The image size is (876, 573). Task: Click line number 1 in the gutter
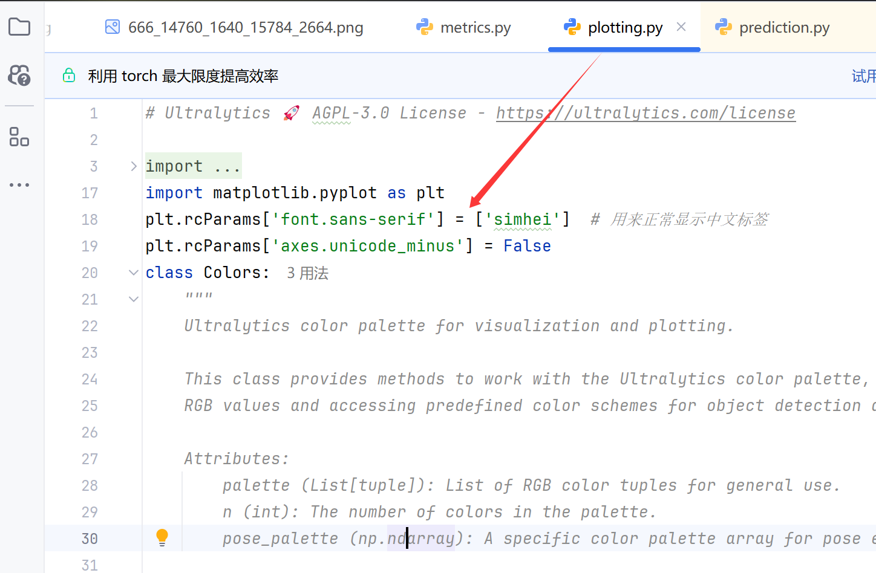[x=94, y=113]
